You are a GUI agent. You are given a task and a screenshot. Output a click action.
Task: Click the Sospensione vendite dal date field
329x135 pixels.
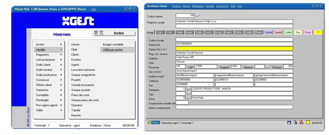(x=182, y=103)
